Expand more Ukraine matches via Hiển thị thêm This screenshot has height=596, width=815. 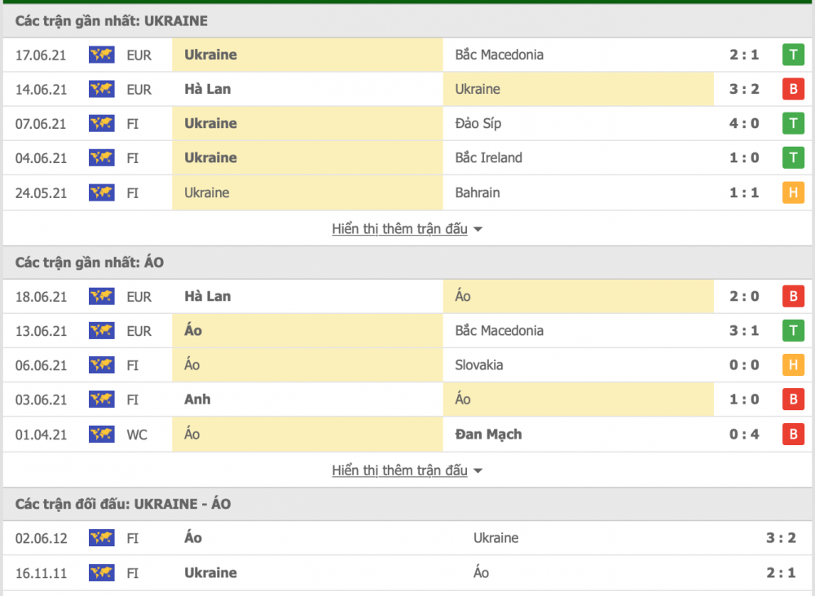[x=399, y=229]
